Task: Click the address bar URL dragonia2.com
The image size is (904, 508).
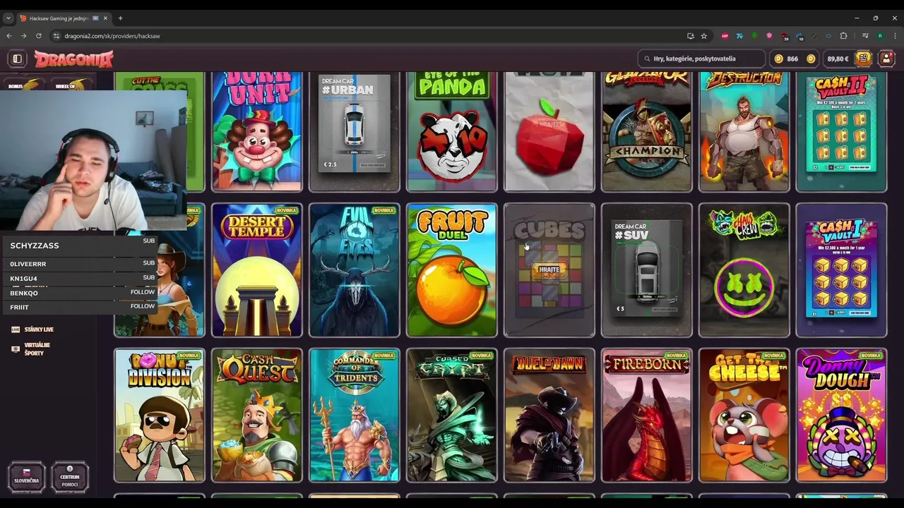Action: pos(112,36)
